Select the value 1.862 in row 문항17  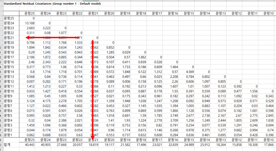tap(142, 57)
